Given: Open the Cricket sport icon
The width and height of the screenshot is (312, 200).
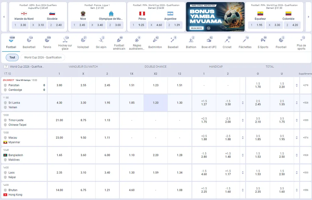Looking at the screenshot, I should [227, 40].
